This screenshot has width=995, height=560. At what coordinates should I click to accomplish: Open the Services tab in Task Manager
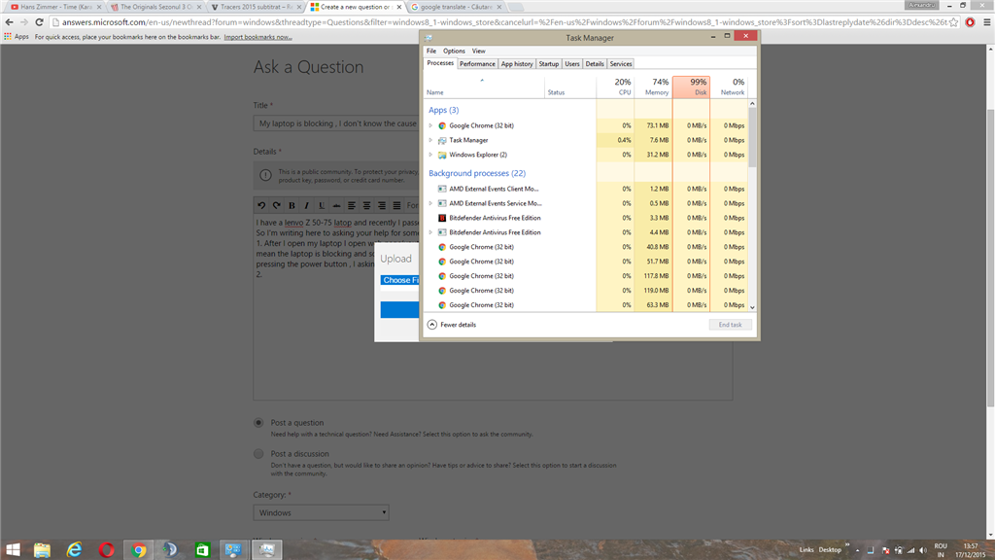[x=621, y=64]
